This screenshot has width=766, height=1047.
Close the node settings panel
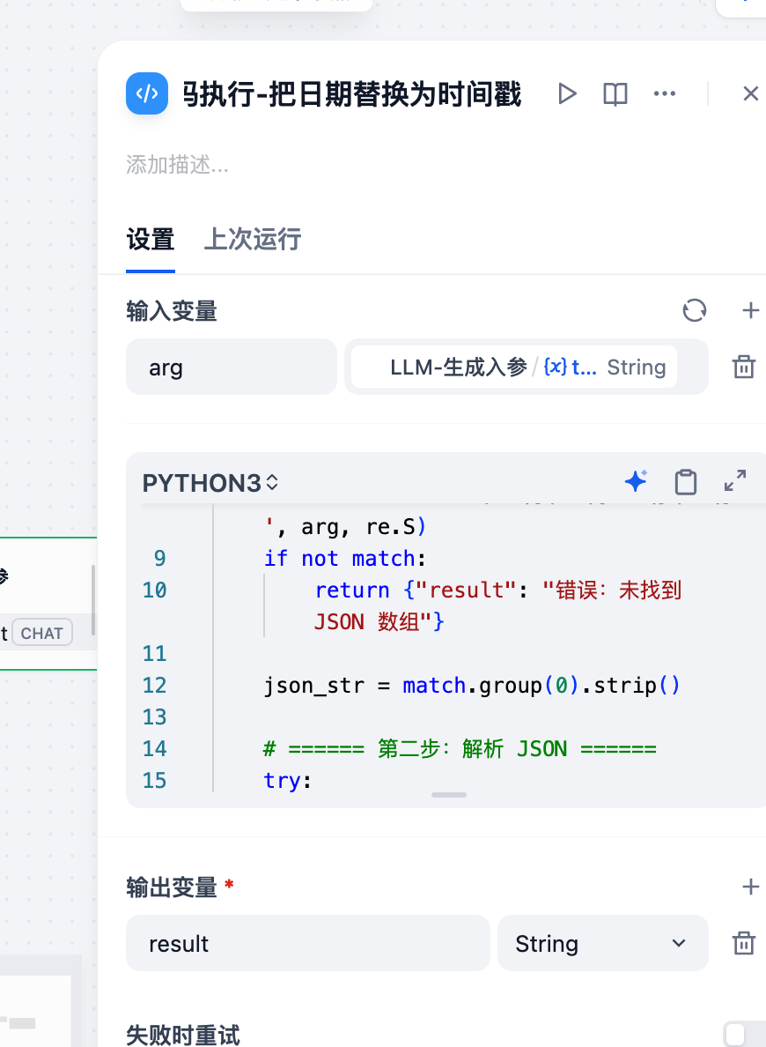click(x=751, y=93)
